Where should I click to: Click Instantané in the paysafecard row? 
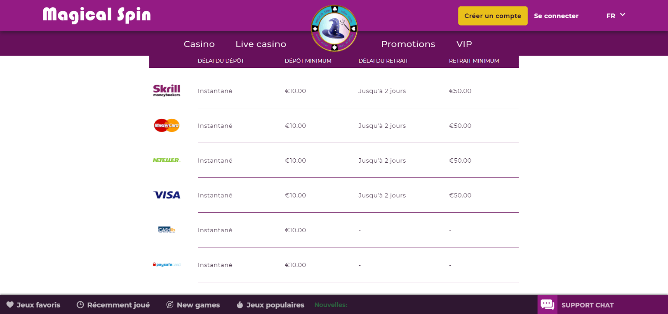click(x=215, y=265)
